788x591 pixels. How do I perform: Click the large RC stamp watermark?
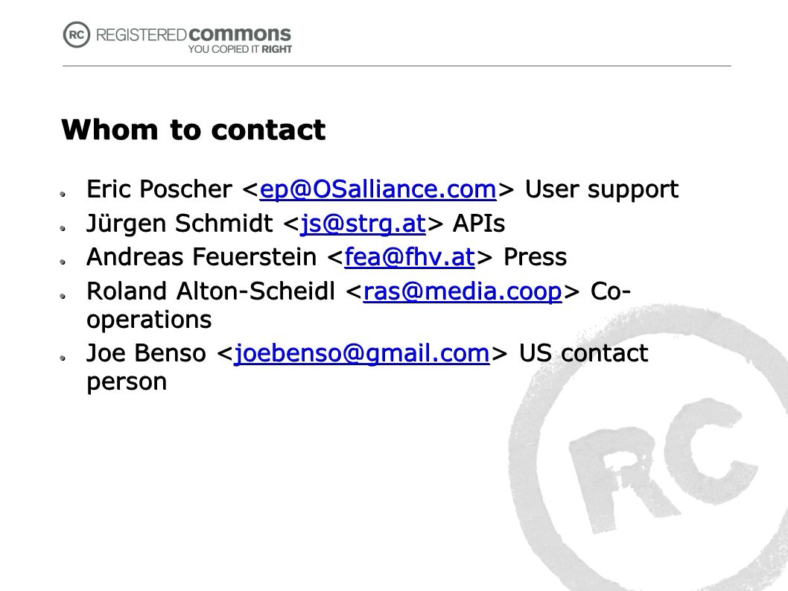click(648, 448)
